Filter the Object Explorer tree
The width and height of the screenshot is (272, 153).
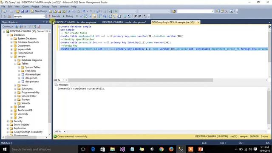30,26
